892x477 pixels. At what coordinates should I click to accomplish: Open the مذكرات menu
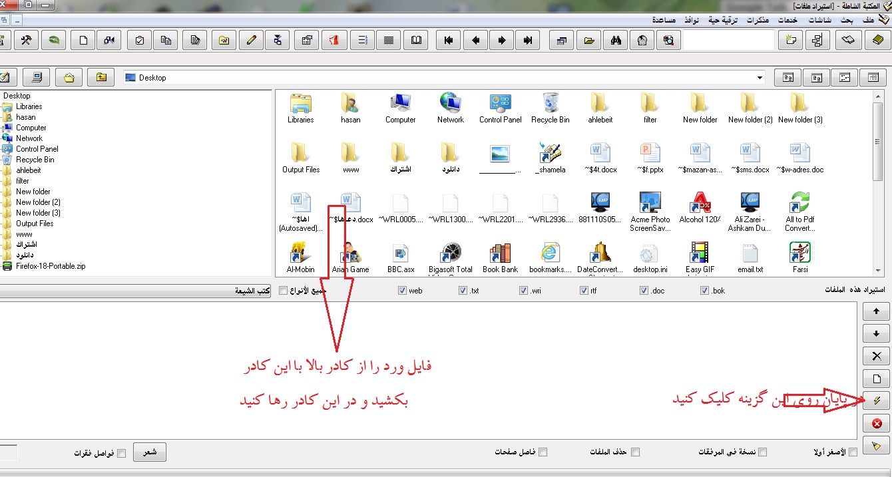pyautogui.click(x=758, y=21)
